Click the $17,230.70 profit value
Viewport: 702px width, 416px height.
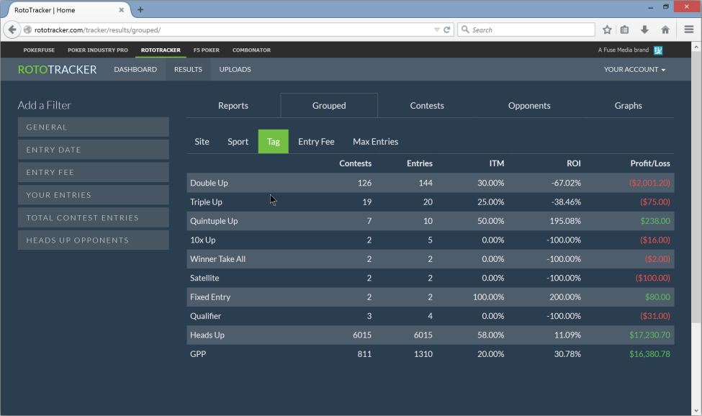tap(649, 335)
